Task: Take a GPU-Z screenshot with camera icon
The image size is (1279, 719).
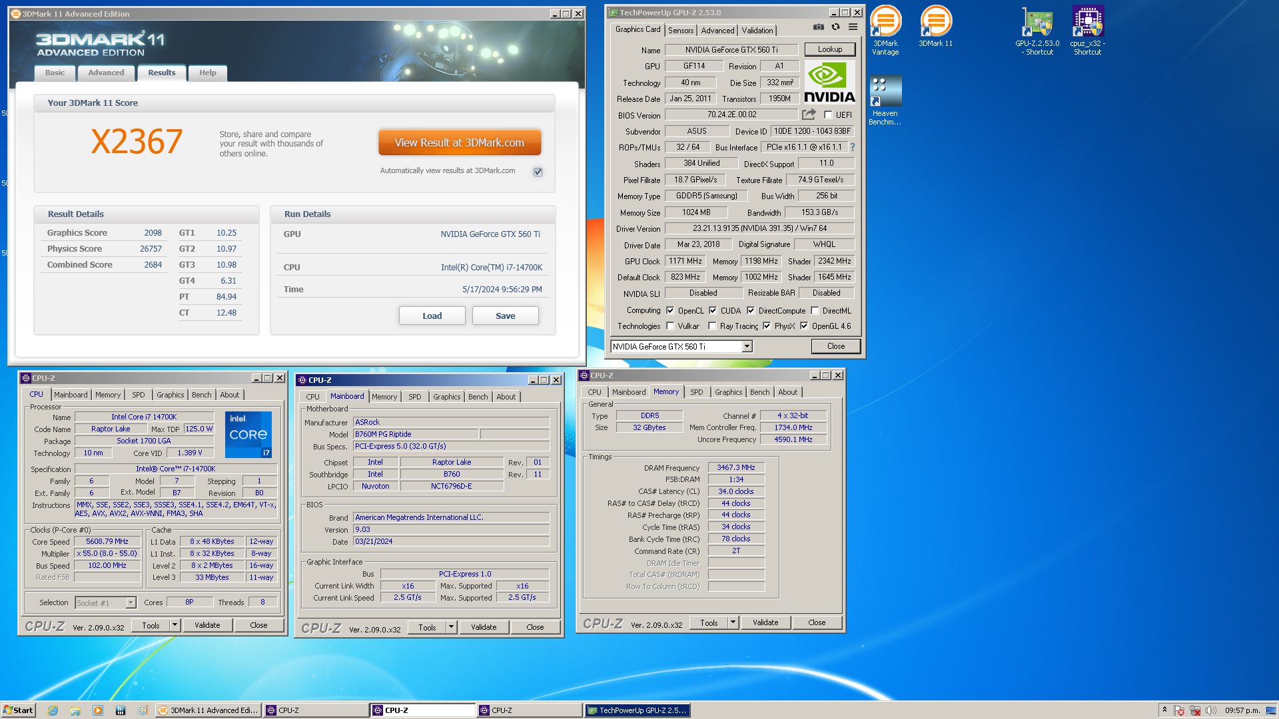Action: [818, 27]
